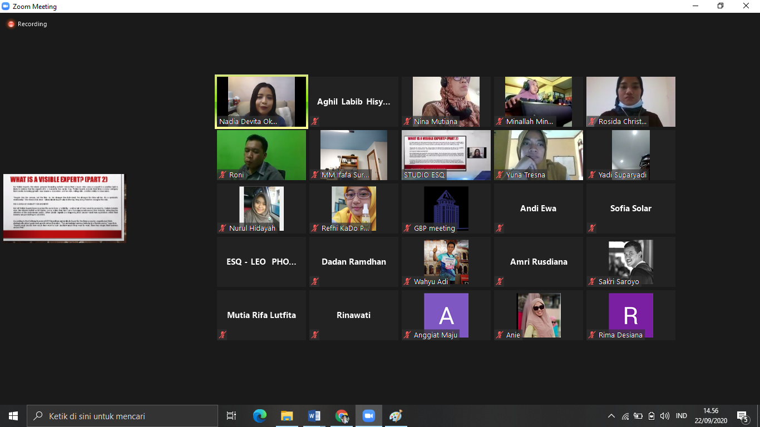Open Microsoft Word from the taskbar
This screenshot has width=760, height=427.
point(314,416)
